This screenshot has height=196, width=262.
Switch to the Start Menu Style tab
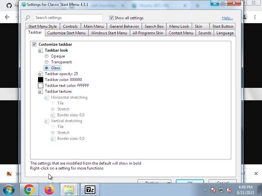[43, 26]
